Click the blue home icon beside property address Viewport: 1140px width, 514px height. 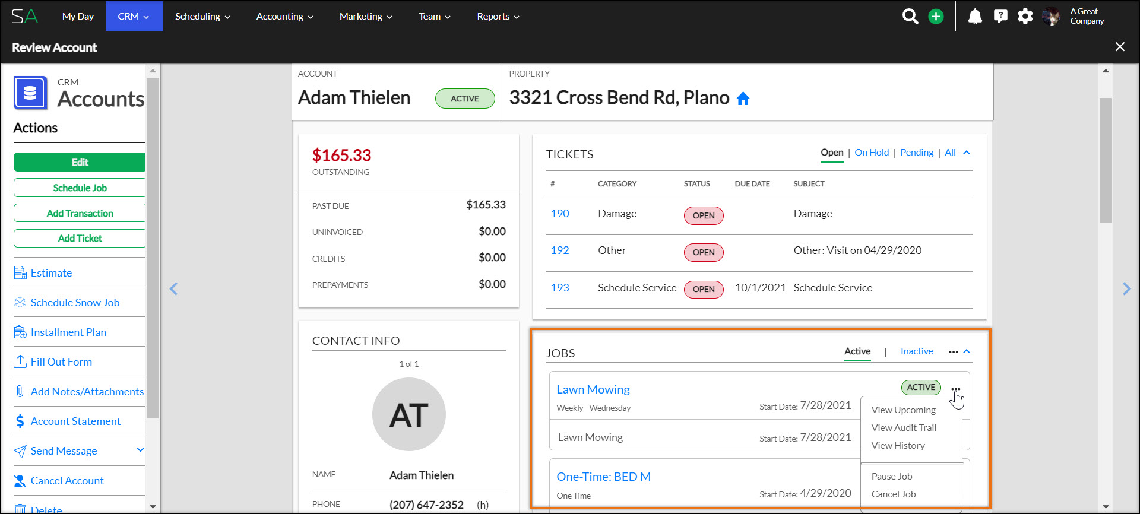(x=743, y=99)
